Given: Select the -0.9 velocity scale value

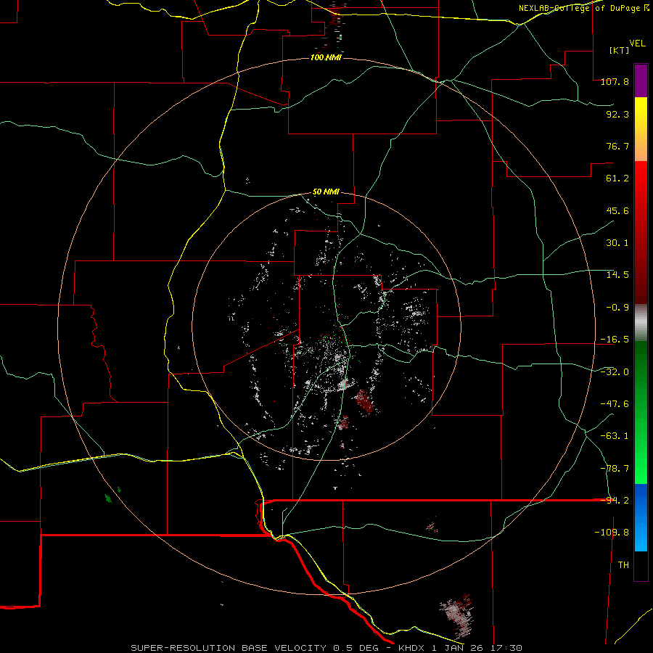Looking at the screenshot, I should (617, 308).
